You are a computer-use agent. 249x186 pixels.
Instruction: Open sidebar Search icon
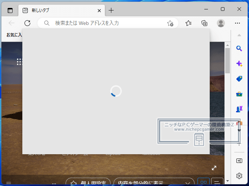239,48
